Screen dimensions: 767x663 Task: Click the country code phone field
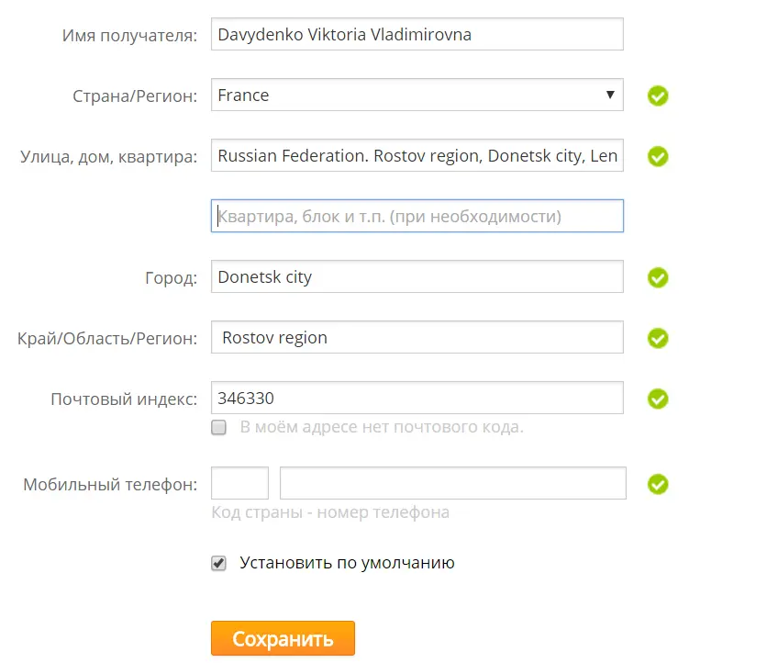[239, 483]
